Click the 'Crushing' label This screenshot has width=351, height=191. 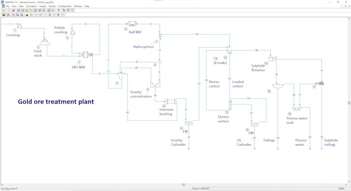[x=13, y=35]
